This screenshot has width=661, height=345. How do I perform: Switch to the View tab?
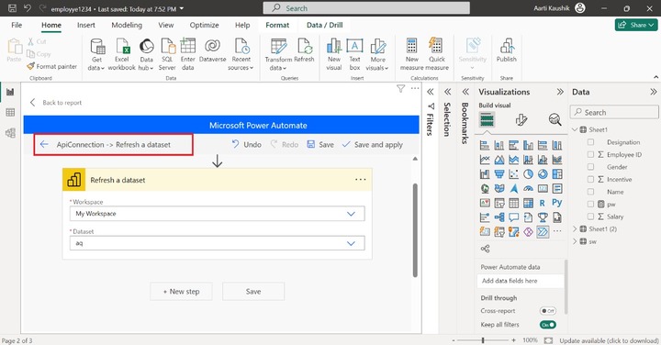(x=165, y=26)
